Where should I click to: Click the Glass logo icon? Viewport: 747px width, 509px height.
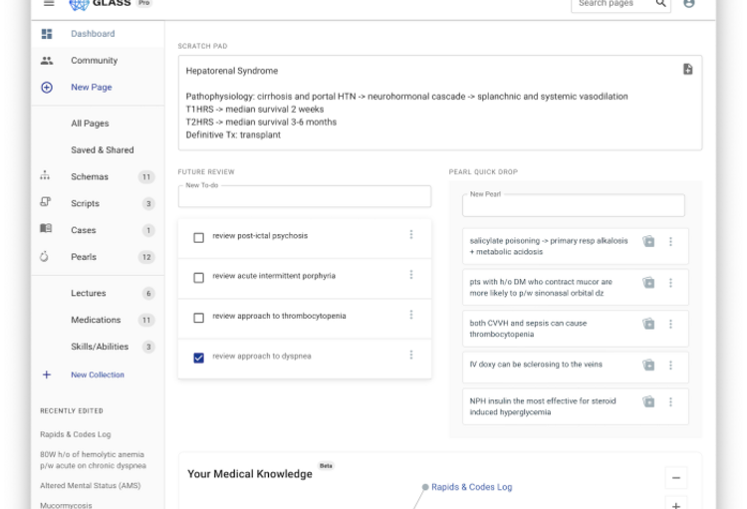pos(79,4)
